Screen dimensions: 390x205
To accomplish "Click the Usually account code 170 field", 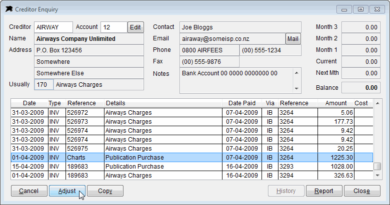I will 44,85.
